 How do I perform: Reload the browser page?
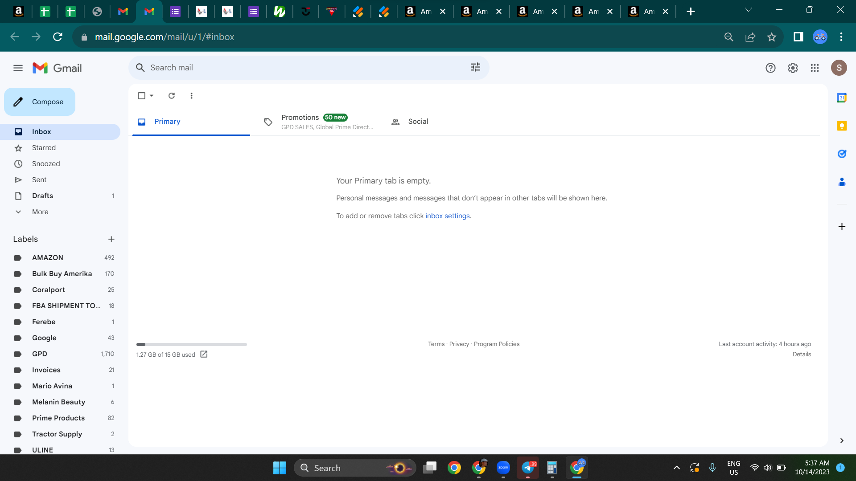(x=58, y=37)
